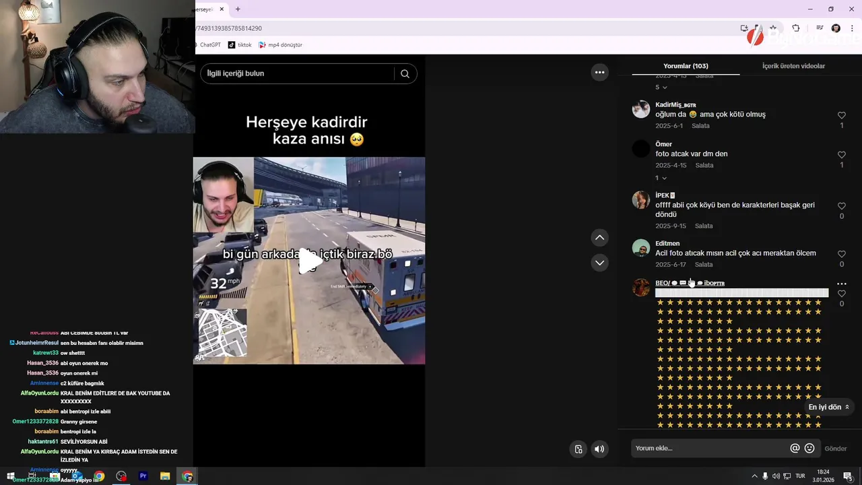Image resolution: width=862 pixels, height=485 pixels.
Task: Like İPEK's comment
Action: 841,205
